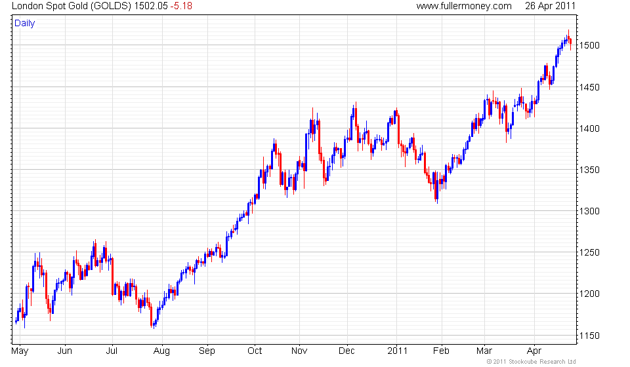Open the www.fullermoney.com link
This screenshot has width=630, height=367.
(x=464, y=6)
